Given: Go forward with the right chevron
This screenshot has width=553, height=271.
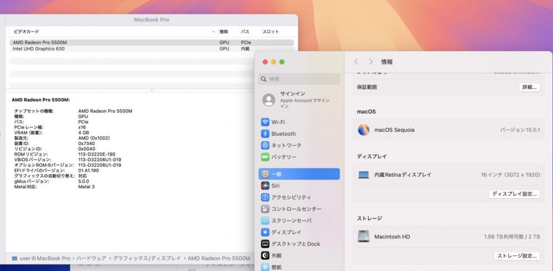Looking at the screenshot, I should click(x=371, y=62).
